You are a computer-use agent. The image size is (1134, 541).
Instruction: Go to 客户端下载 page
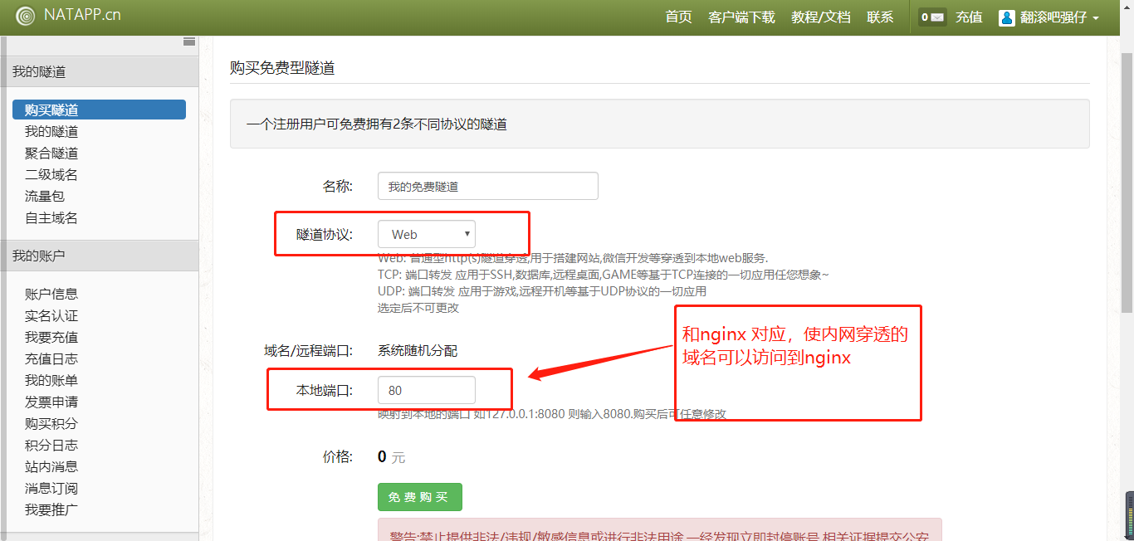coord(741,17)
